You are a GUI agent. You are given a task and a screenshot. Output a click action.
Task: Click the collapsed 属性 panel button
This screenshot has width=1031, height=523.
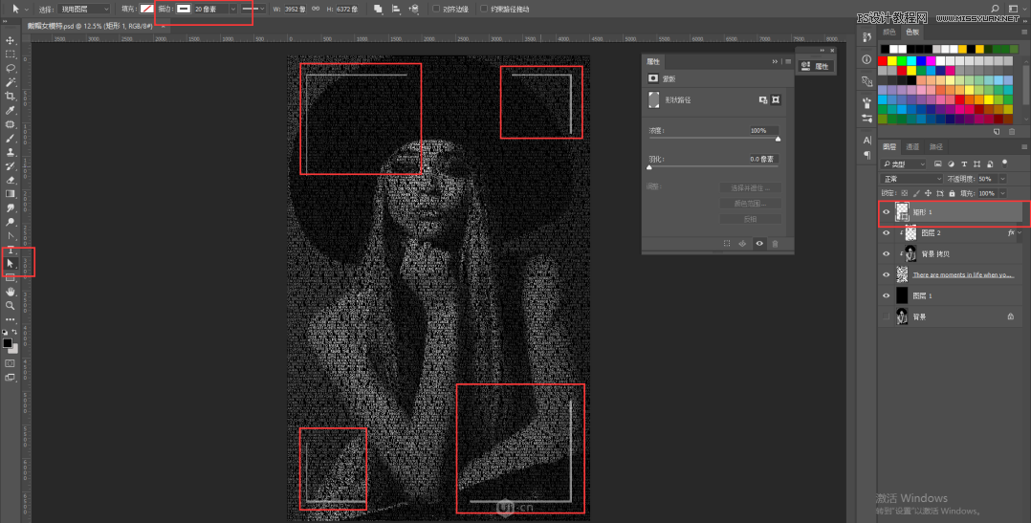click(x=816, y=66)
